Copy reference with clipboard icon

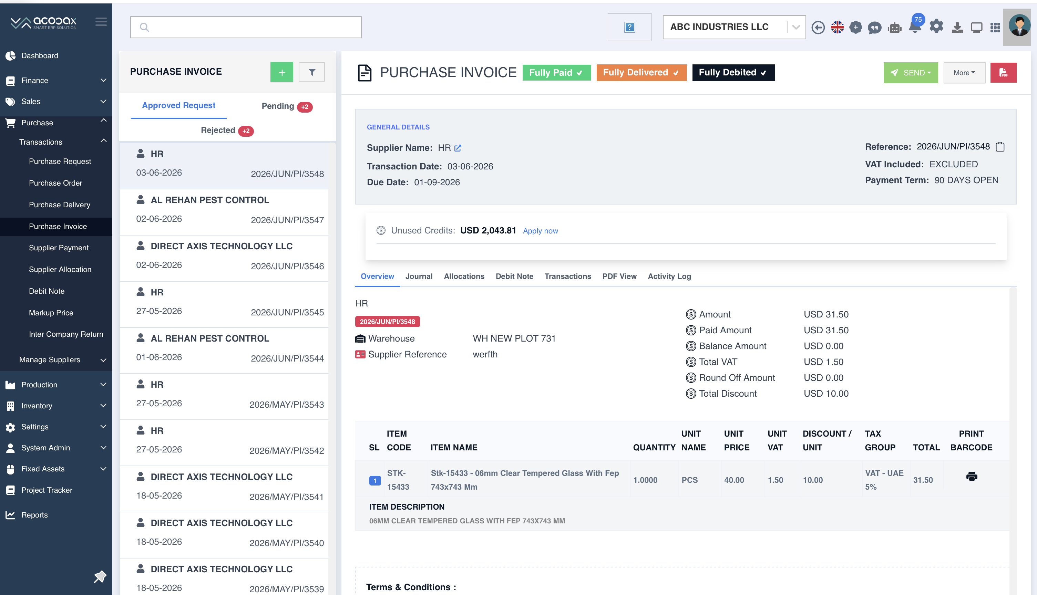[1000, 146]
